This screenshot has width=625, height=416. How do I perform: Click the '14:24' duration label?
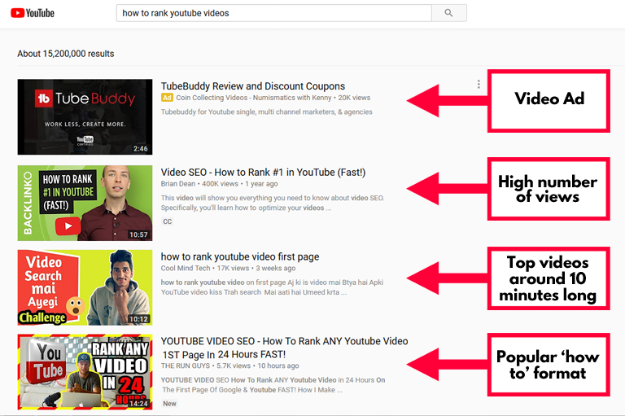click(x=138, y=404)
